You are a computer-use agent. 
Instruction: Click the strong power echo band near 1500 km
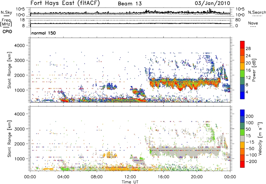click(x=185, y=83)
